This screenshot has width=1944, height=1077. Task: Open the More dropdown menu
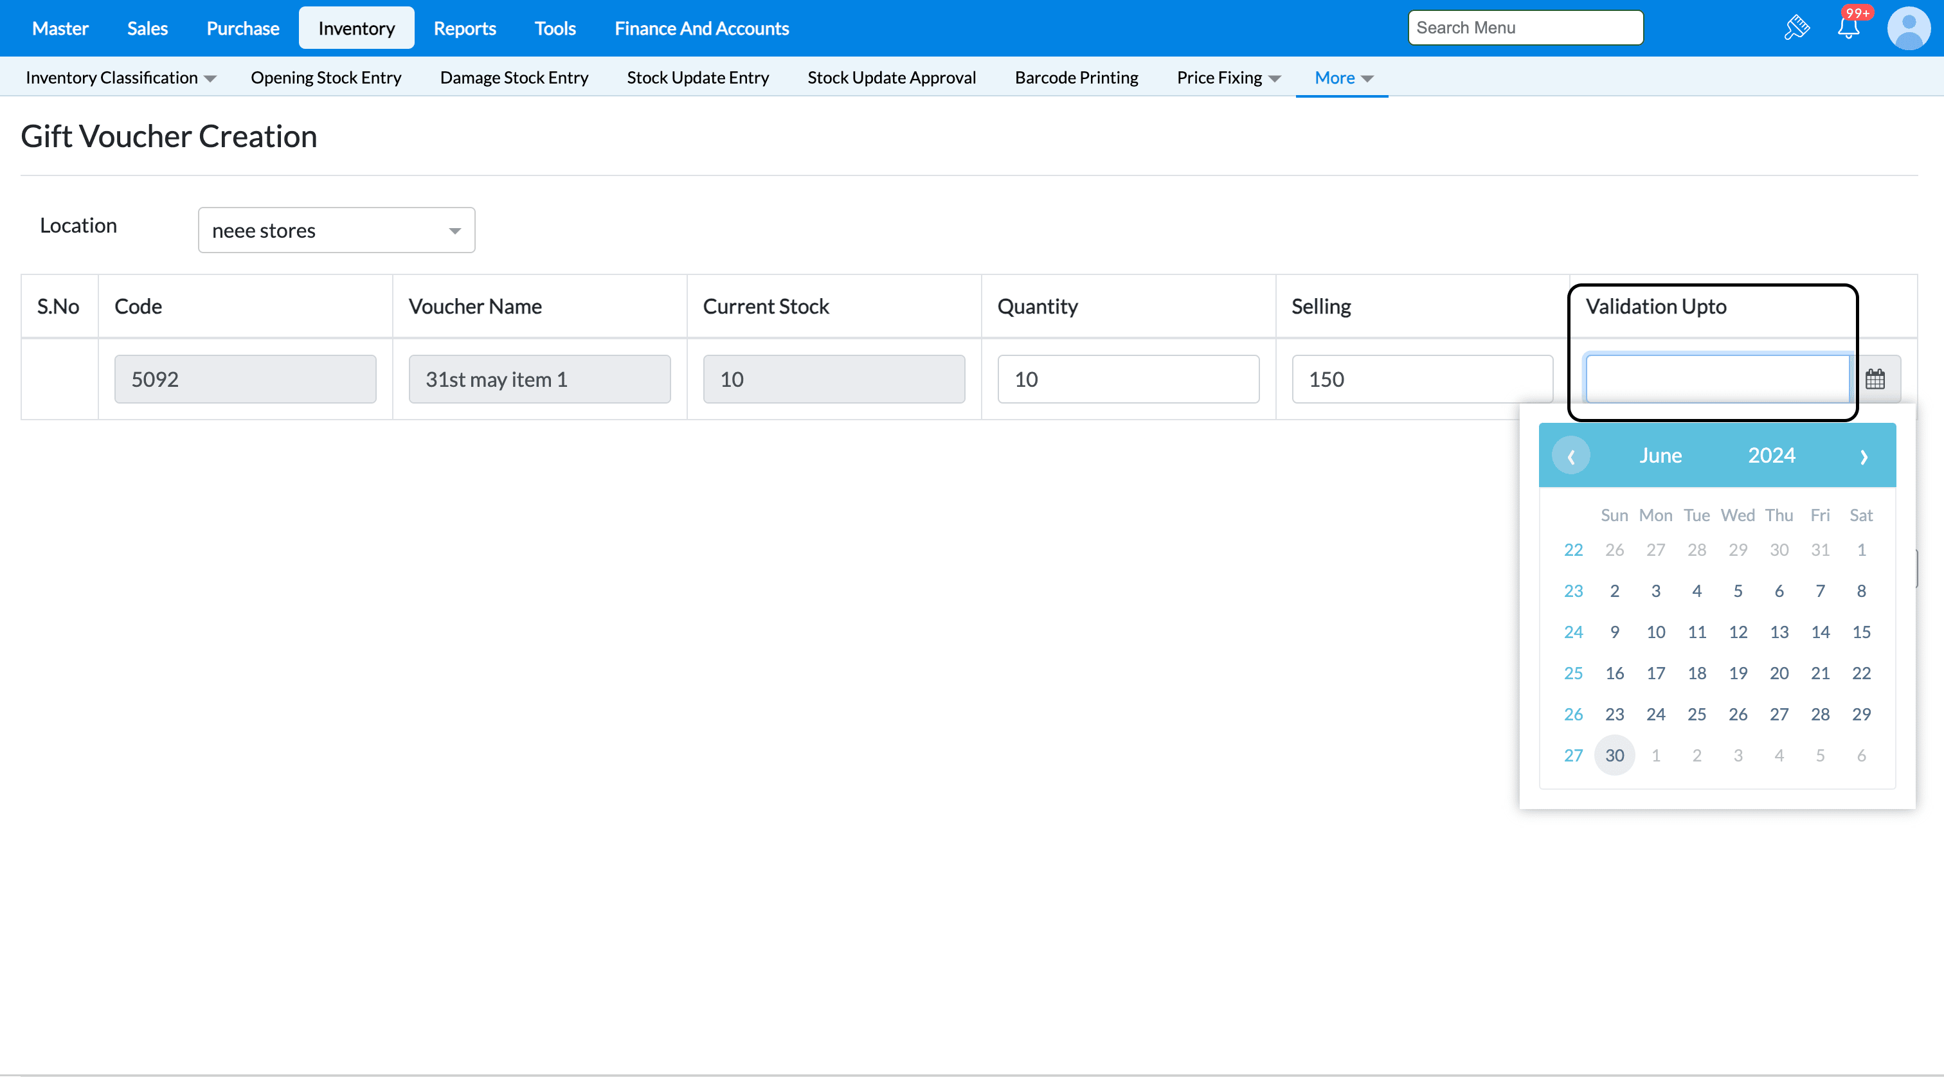[x=1342, y=78]
